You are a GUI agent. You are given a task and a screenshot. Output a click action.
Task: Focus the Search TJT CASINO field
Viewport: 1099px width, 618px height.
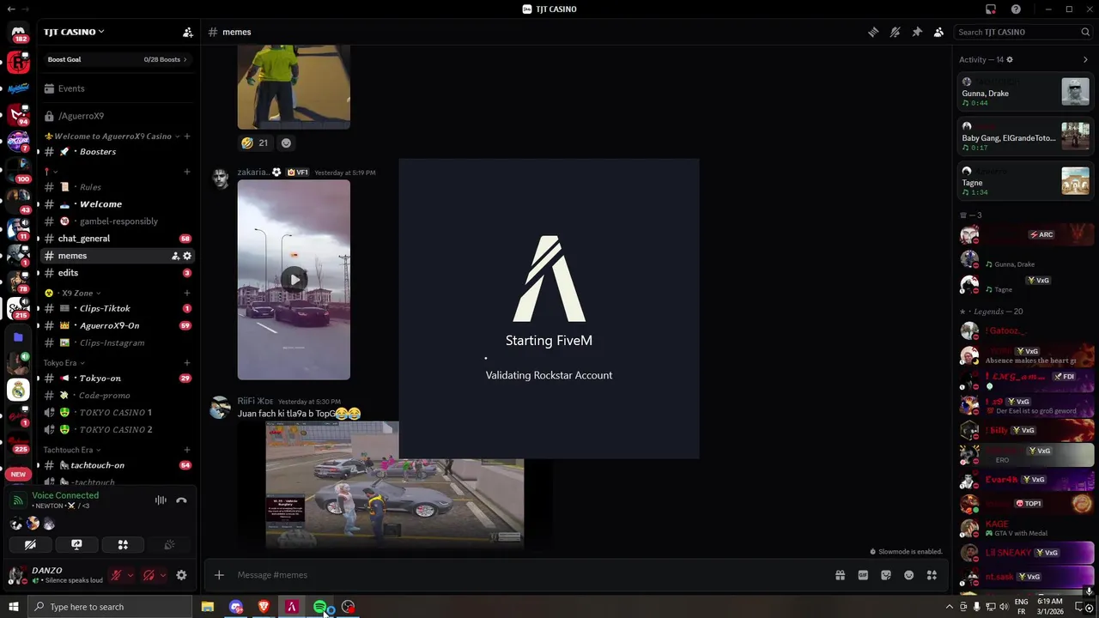[1023, 32]
